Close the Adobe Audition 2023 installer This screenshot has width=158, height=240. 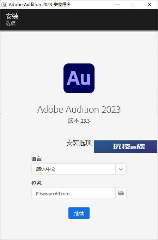150,5
